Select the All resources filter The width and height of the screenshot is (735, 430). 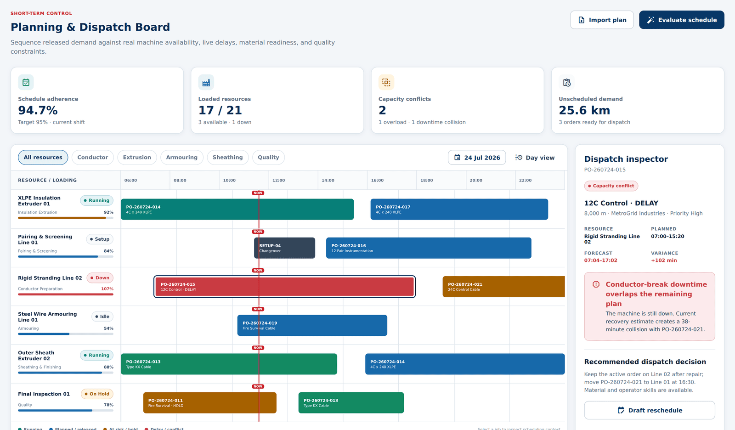point(43,158)
